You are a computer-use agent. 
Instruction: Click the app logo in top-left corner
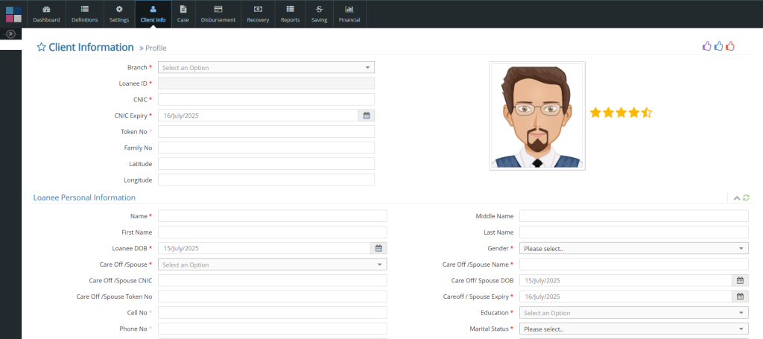click(13, 13)
